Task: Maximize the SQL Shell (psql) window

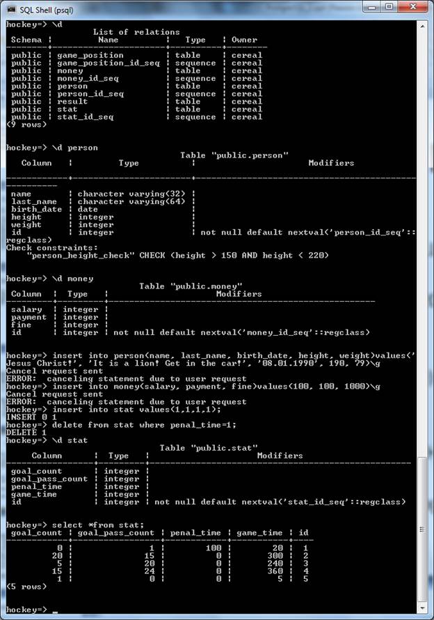Action: pyautogui.click(x=389, y=7)
